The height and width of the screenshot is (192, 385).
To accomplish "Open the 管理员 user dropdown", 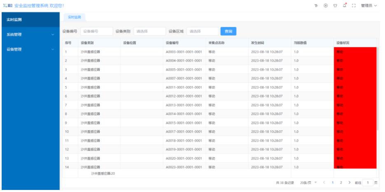I will coord(369,6).
